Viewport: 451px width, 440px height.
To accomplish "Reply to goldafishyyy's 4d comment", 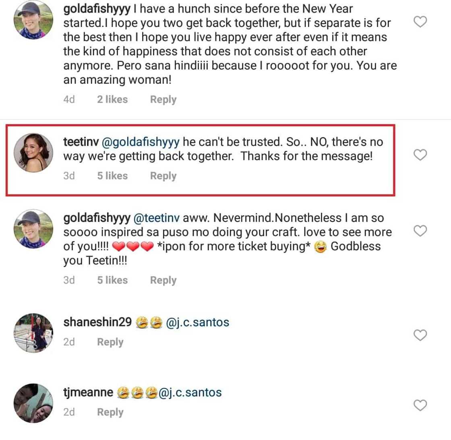I will coord(163,99).
